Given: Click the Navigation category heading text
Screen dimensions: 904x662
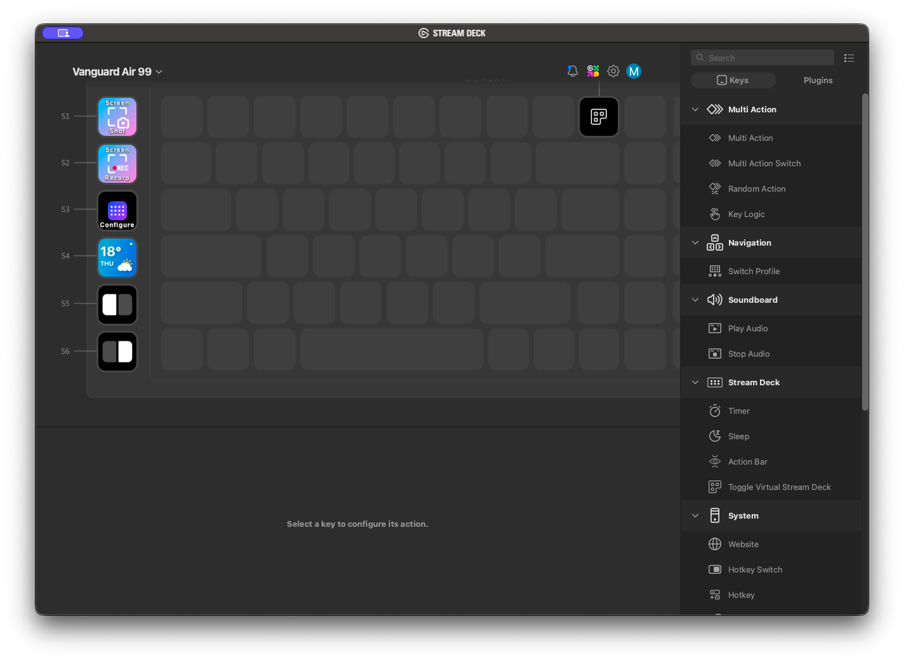Looking at the screenshot, I should point(750,242).
